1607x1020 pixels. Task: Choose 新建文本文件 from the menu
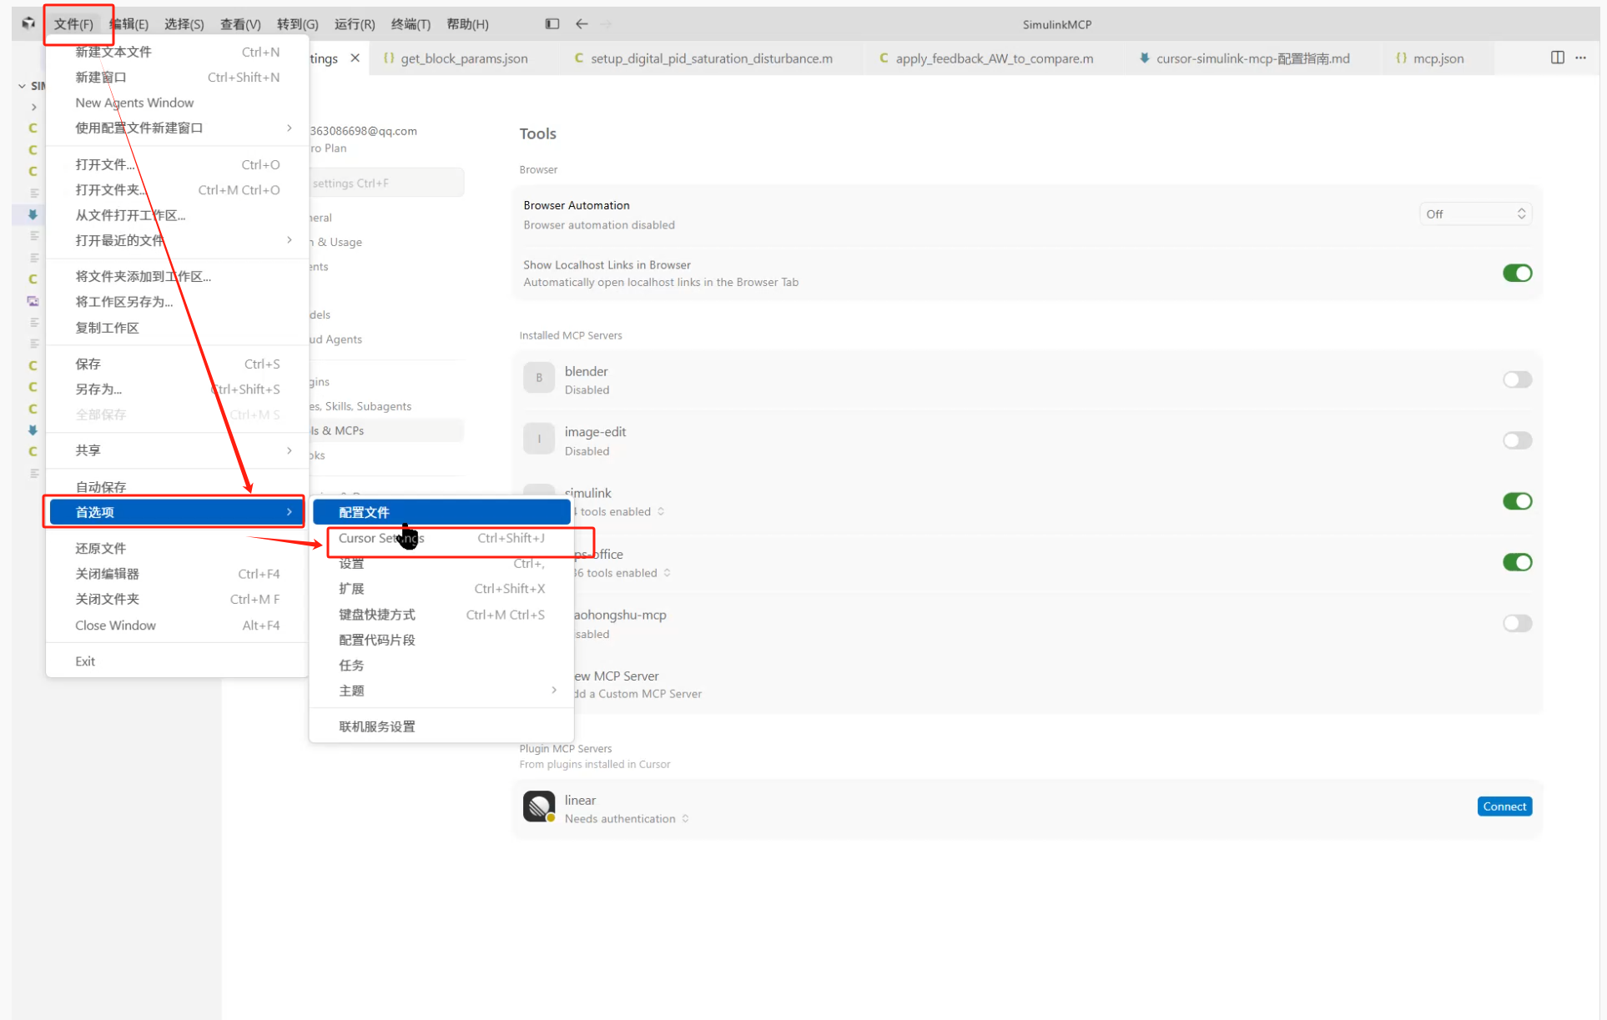(177, 52)
